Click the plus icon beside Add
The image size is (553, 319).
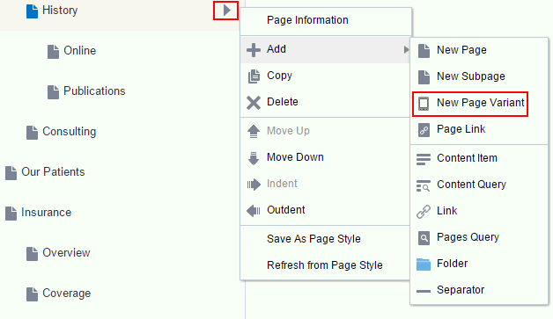[x=254, y=49]
